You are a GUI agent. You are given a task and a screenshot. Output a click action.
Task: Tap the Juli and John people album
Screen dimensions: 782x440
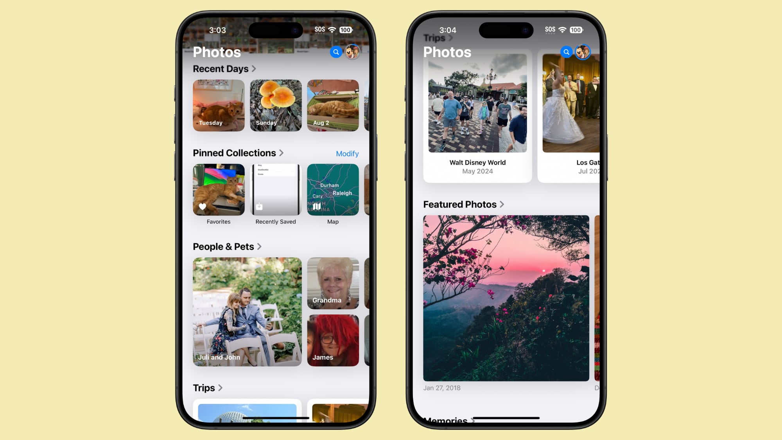point(247,312)
